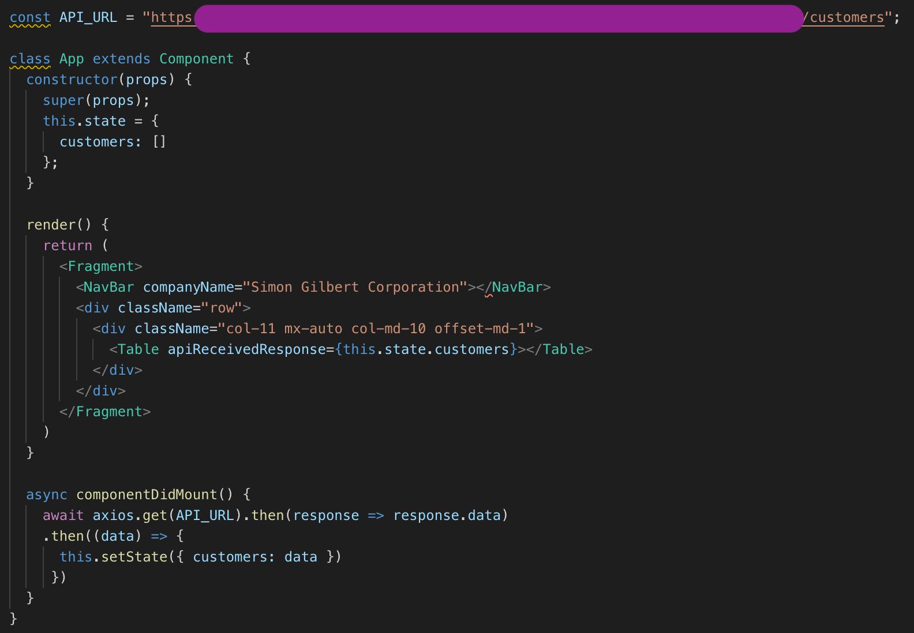Viewport: 914px width, 633px height.
Task: Click the await keyword
Action: click(63, 515)
